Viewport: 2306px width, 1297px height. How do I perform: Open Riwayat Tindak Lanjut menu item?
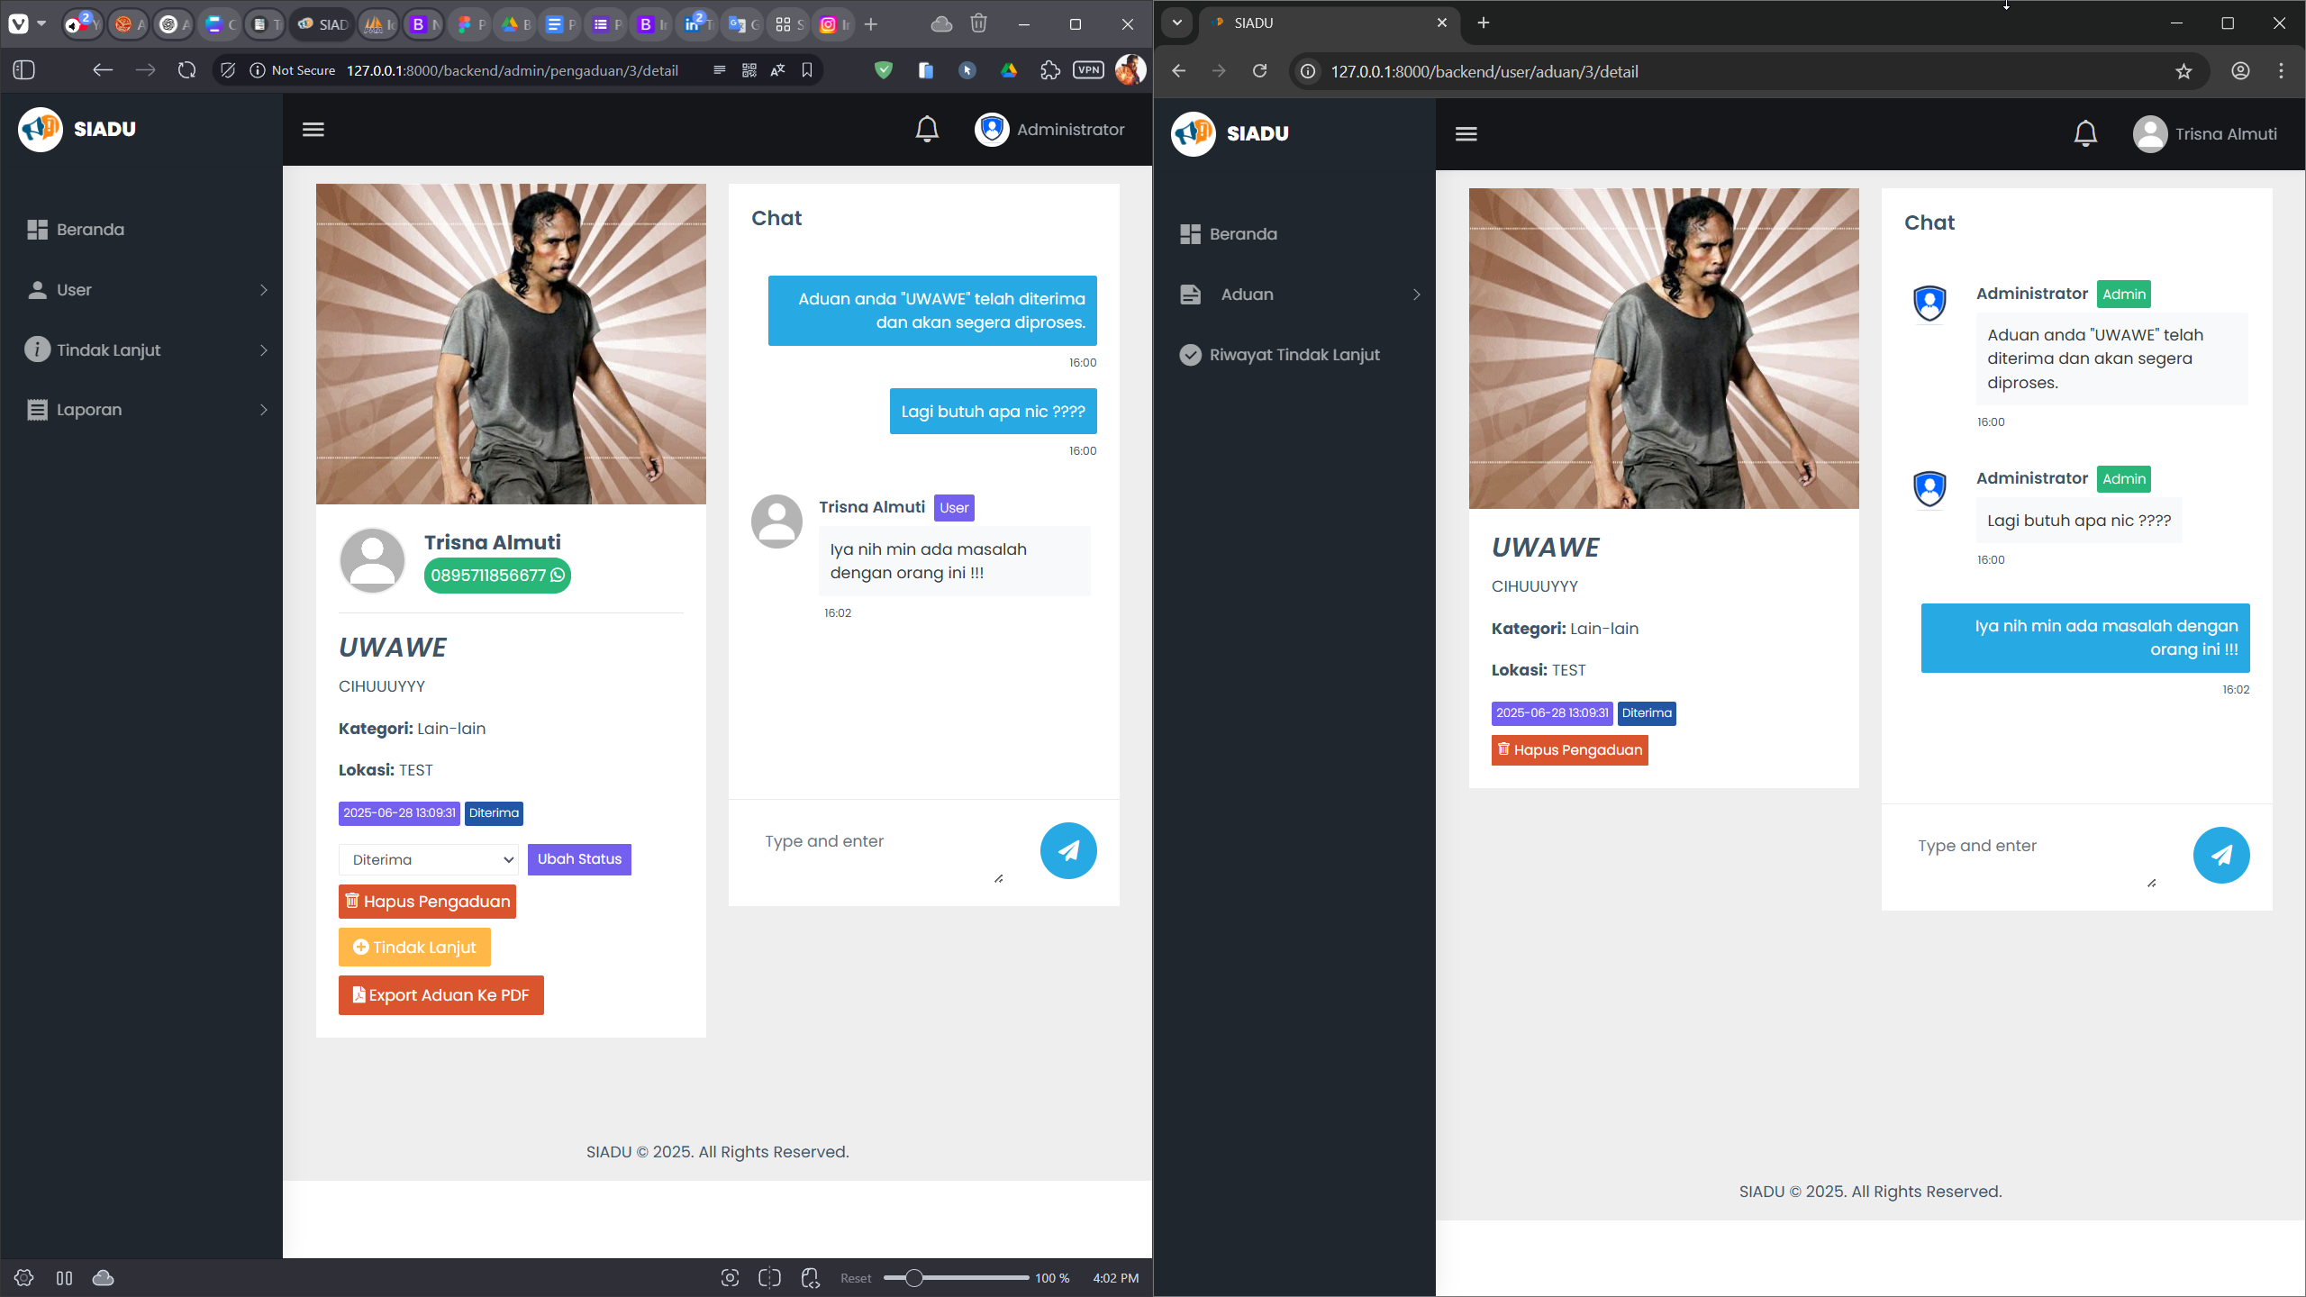pos(1294,355)
